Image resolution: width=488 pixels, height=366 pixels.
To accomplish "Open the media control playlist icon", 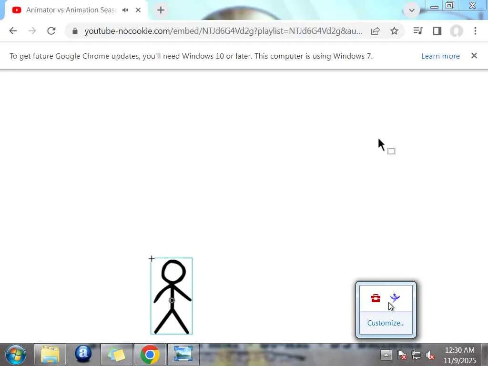I will 418,31.
